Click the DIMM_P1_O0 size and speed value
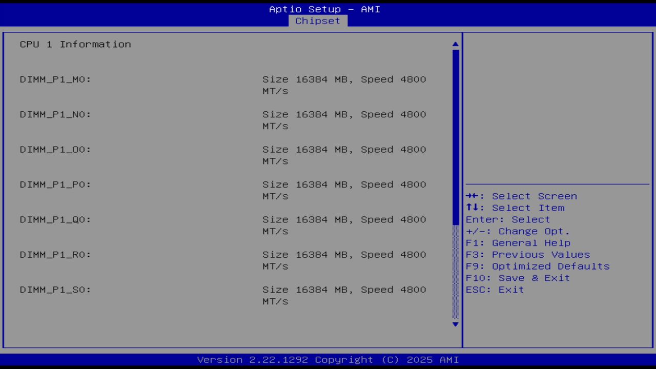The width and height of the screenshot is (656, 369). 344,155
